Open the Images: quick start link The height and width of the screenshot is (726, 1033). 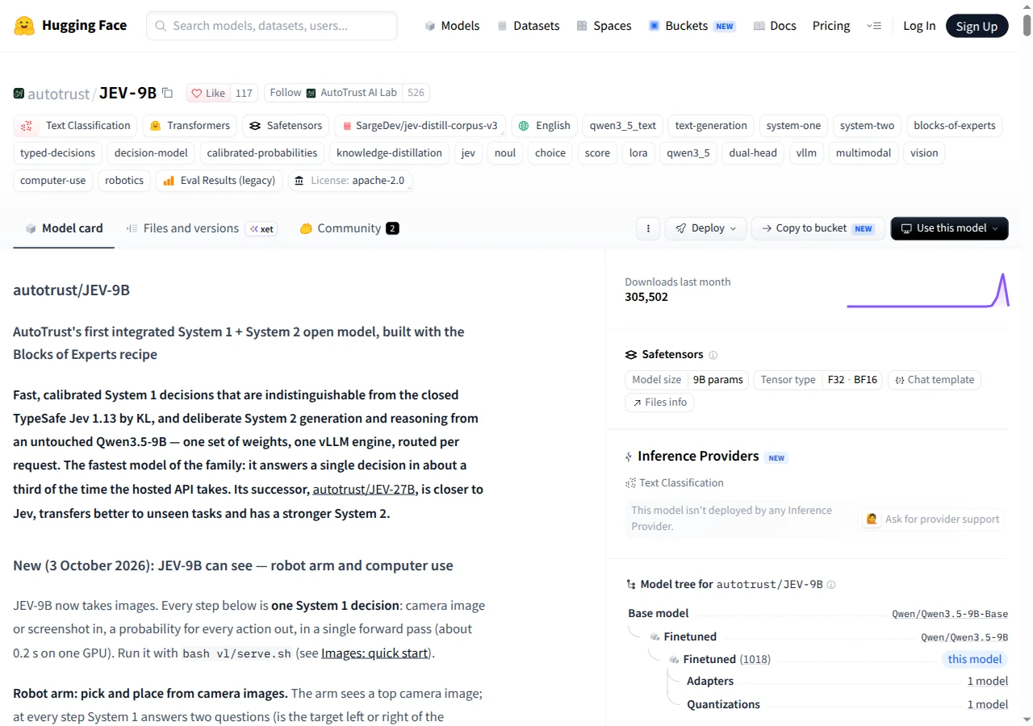pyautogui.click(x=374, y=653)
